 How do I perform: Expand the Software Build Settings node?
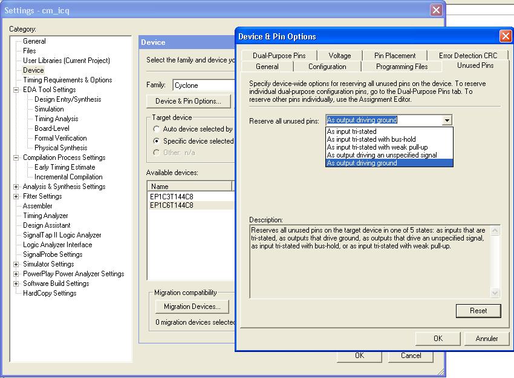16,283
